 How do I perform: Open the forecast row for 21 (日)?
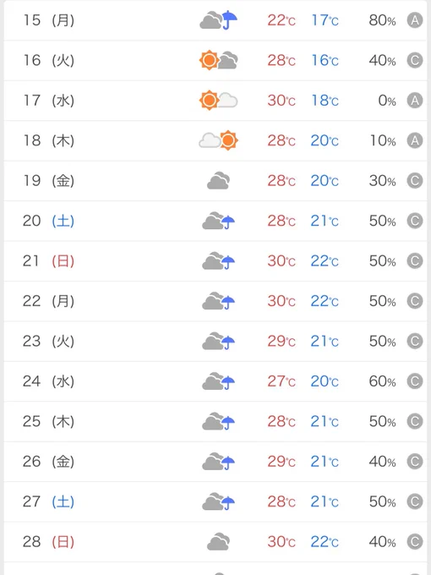click(215, 261)
